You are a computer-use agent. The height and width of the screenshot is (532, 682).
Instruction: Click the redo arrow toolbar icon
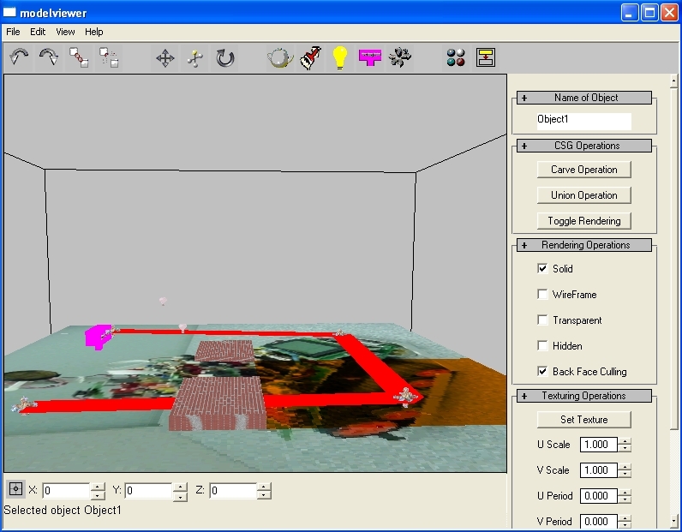pos(49,58)
